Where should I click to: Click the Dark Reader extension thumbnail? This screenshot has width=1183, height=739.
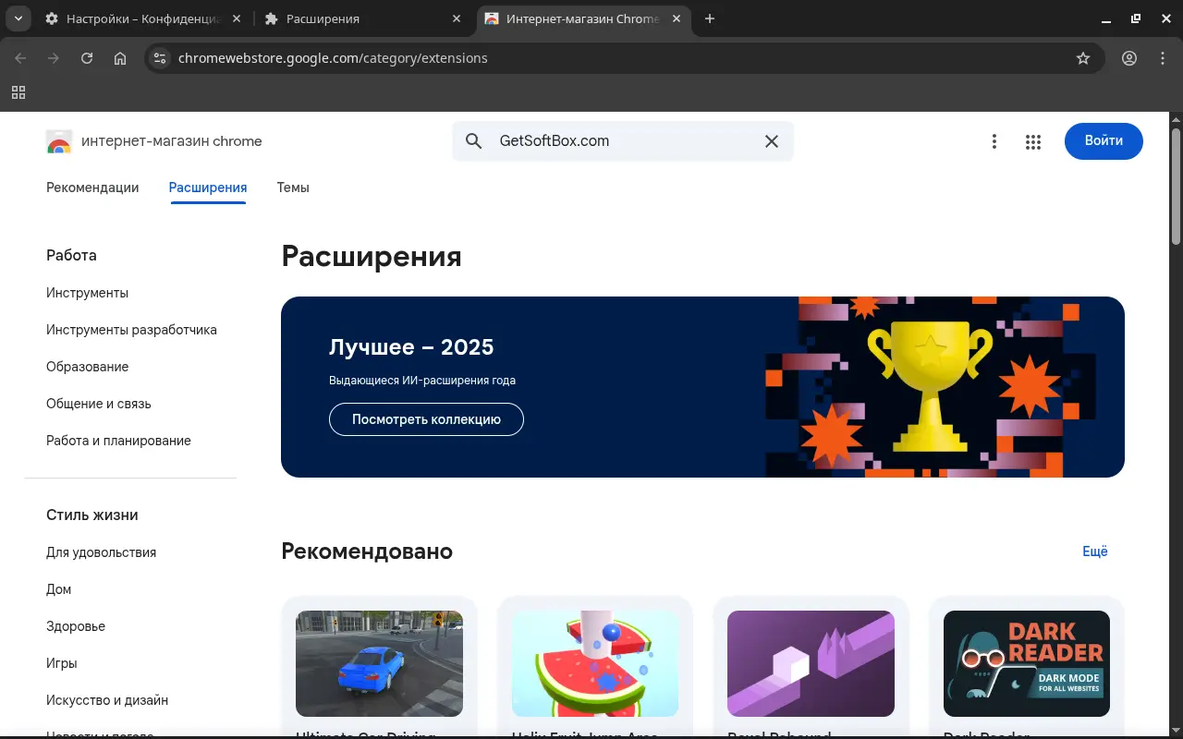pos(1026,663)
